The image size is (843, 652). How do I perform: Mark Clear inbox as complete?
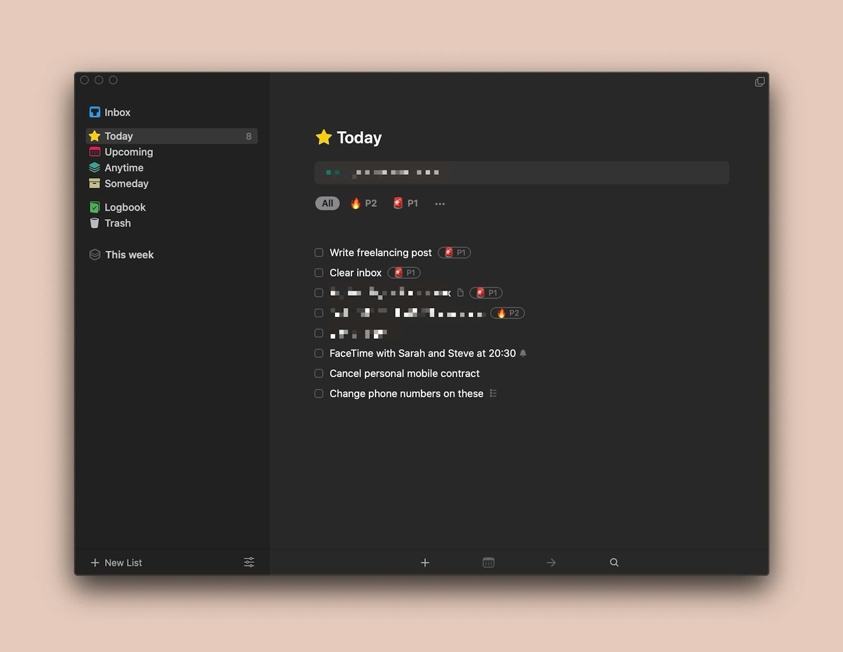319,273
